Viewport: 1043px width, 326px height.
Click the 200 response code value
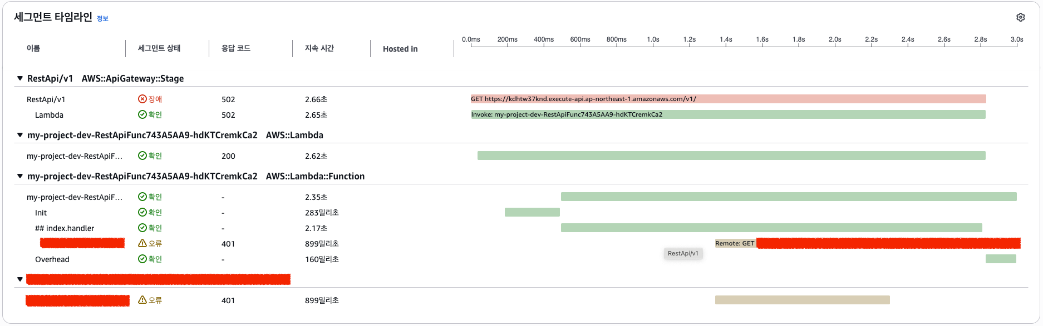click(x=228, y=156)
